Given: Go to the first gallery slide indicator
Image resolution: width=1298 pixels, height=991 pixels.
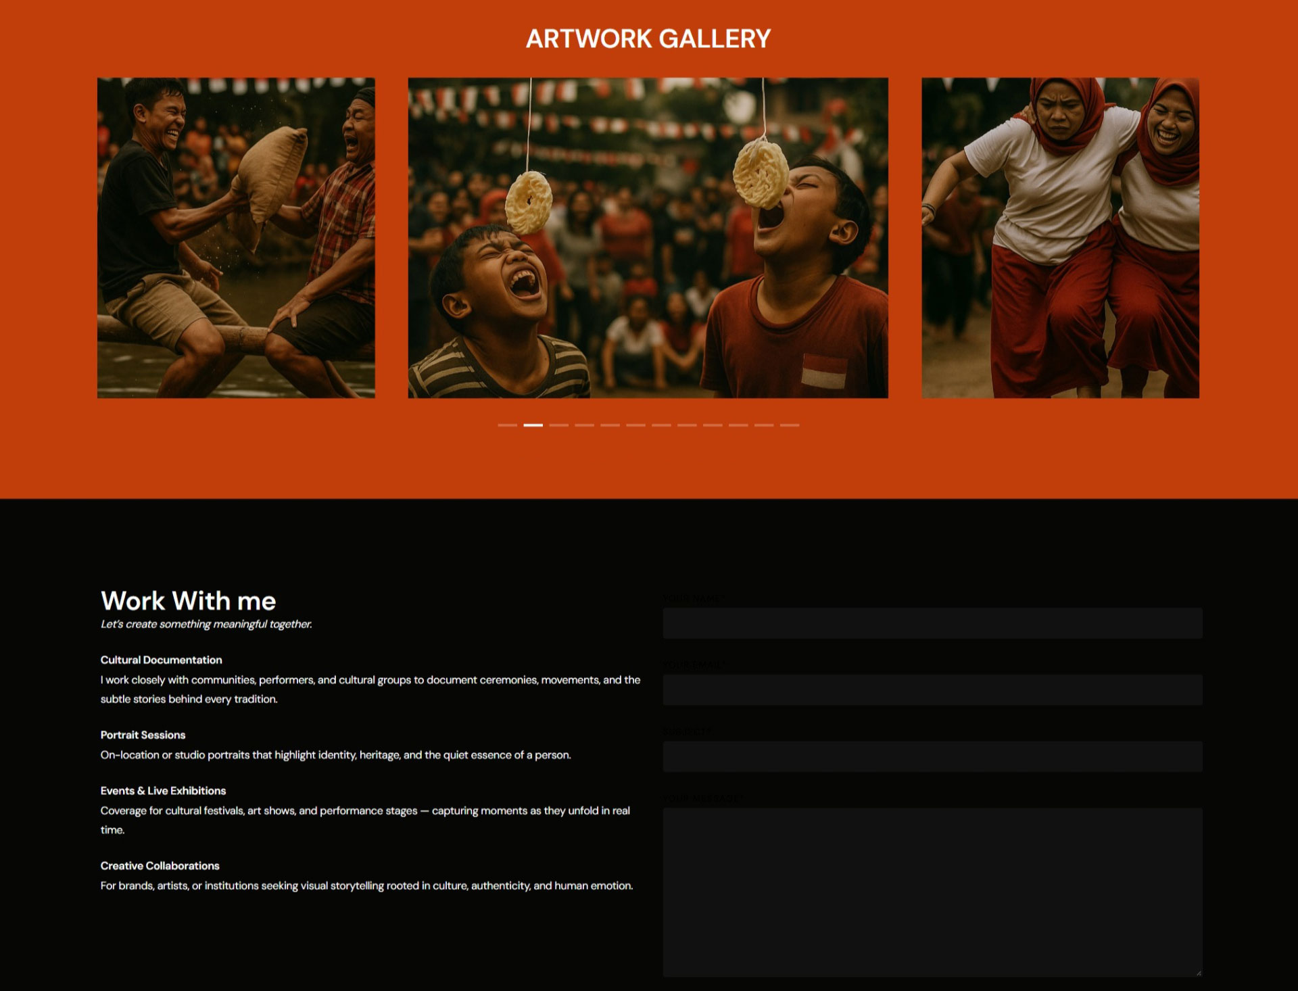Looking at the screenshot, I should [507, 425].
